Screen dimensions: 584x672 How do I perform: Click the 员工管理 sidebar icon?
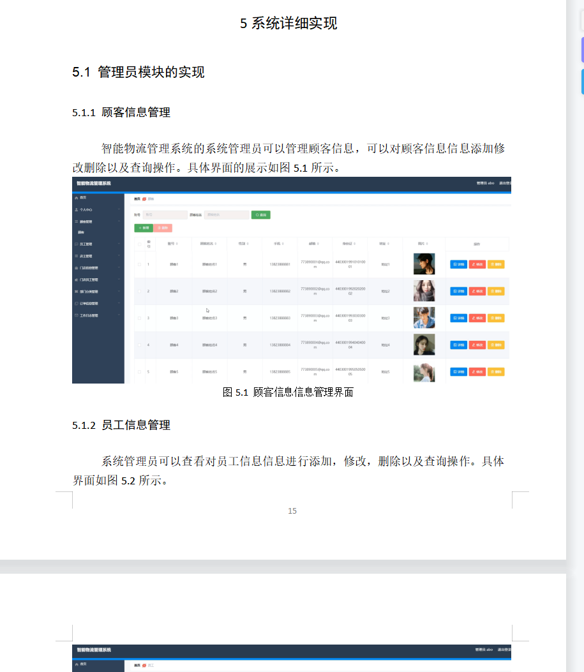click(x=77, y=244)
